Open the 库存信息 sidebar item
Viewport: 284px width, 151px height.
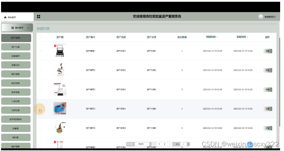(x=16, y=92)
